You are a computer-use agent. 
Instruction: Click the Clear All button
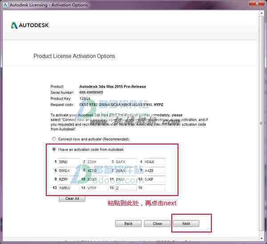point(72,198)
